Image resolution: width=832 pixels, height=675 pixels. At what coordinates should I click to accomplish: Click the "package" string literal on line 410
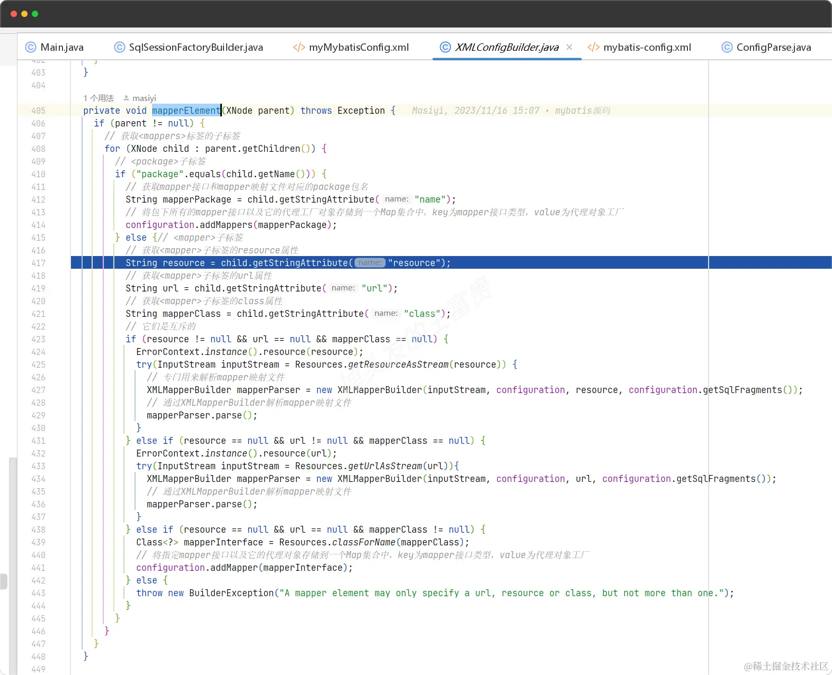(x=160, y=174)
